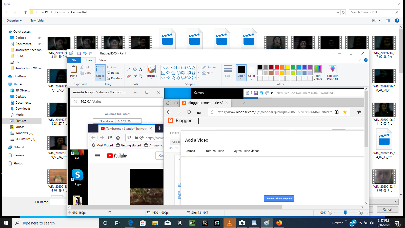
Task: Expand the address bar path dropdown
Action: (x=338, y=12)
